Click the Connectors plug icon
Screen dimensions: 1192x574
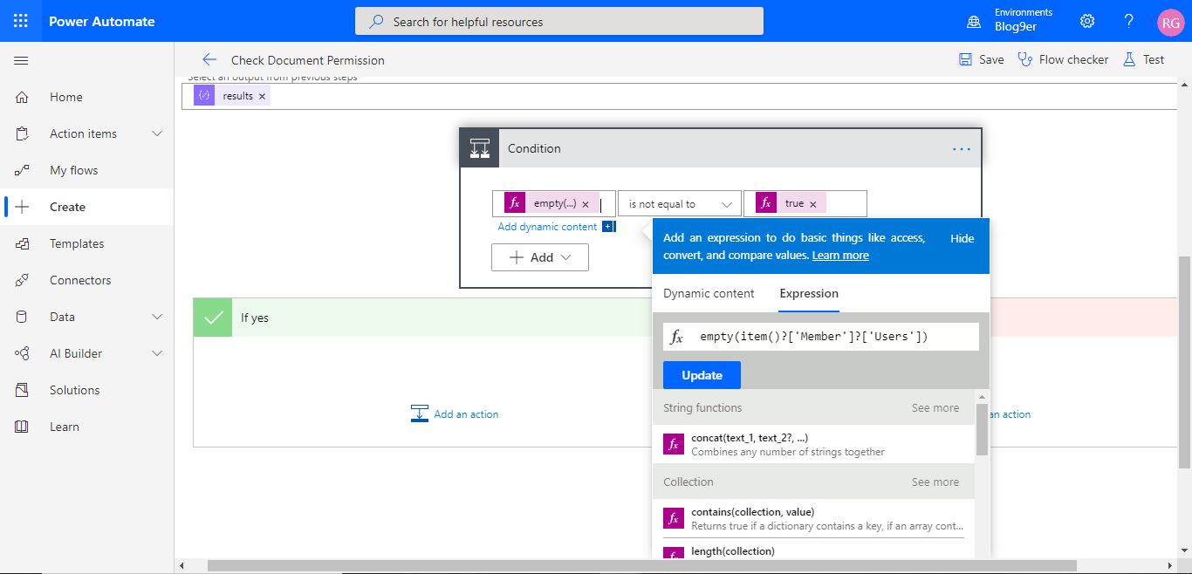point(22,280)
